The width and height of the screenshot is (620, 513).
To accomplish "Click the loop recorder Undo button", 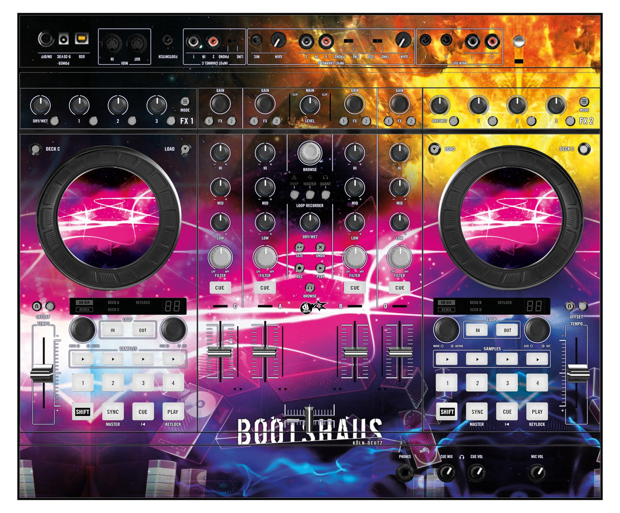I will coord(320,247).
